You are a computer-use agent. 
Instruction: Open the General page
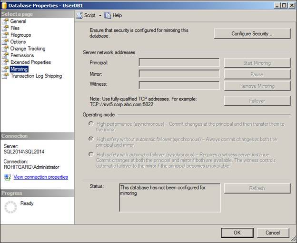[18, 21]
